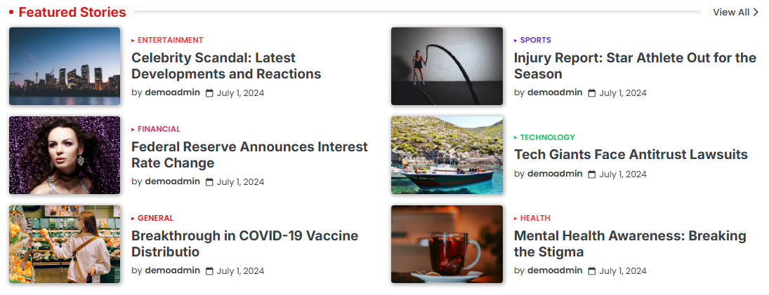Go to the Technology category
Image resolution: width=769 pixels, height=295 pixels.
coord(547,137)
